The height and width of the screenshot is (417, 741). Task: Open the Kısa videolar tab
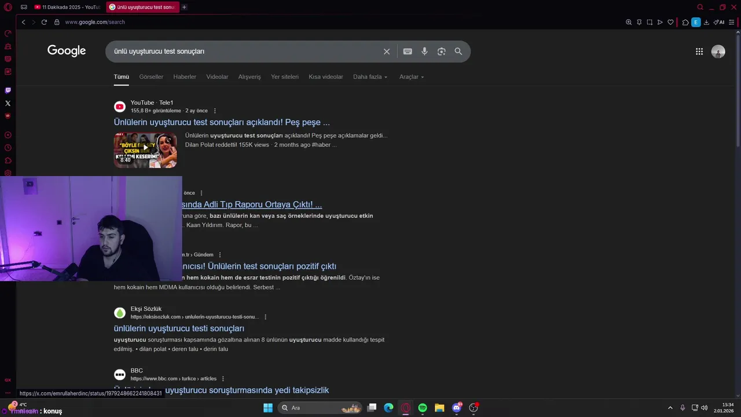[326, 76]
